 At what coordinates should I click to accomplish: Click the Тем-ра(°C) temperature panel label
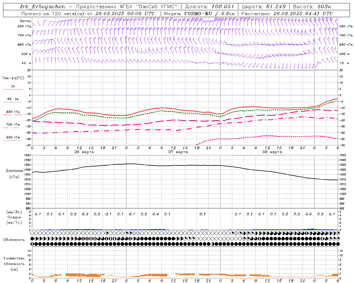[13, 78]
